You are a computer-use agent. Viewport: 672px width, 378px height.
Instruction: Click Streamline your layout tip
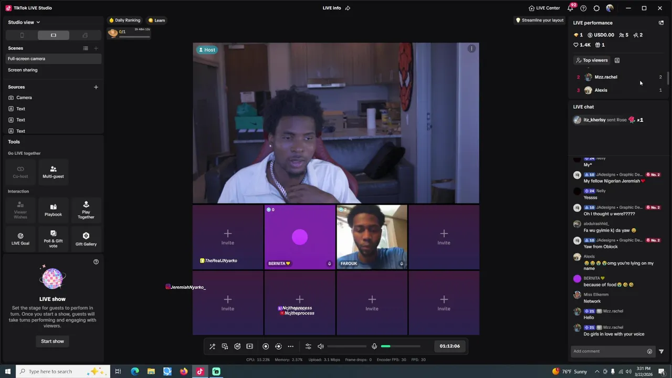(540, 20)
